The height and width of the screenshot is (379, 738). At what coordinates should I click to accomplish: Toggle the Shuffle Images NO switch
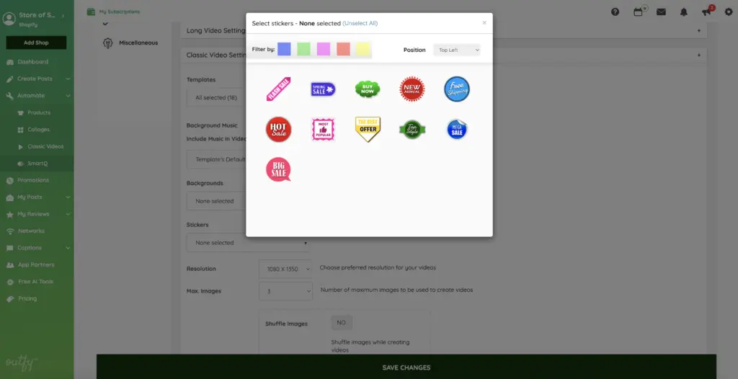342,323
